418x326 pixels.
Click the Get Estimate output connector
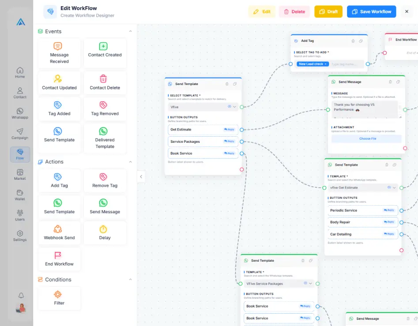pos(241,130)
